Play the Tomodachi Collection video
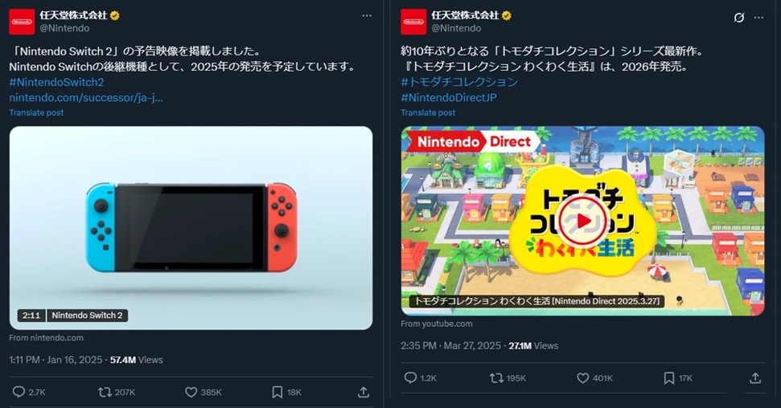The width and height of the screenshot is (781, 408). (583, 221)
